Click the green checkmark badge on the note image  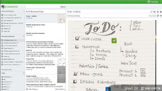114,40
